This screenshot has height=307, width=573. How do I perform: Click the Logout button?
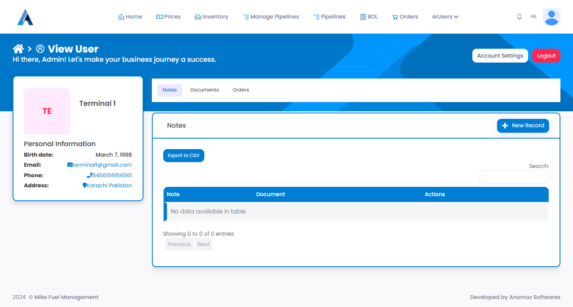click(x=546, y=56)
